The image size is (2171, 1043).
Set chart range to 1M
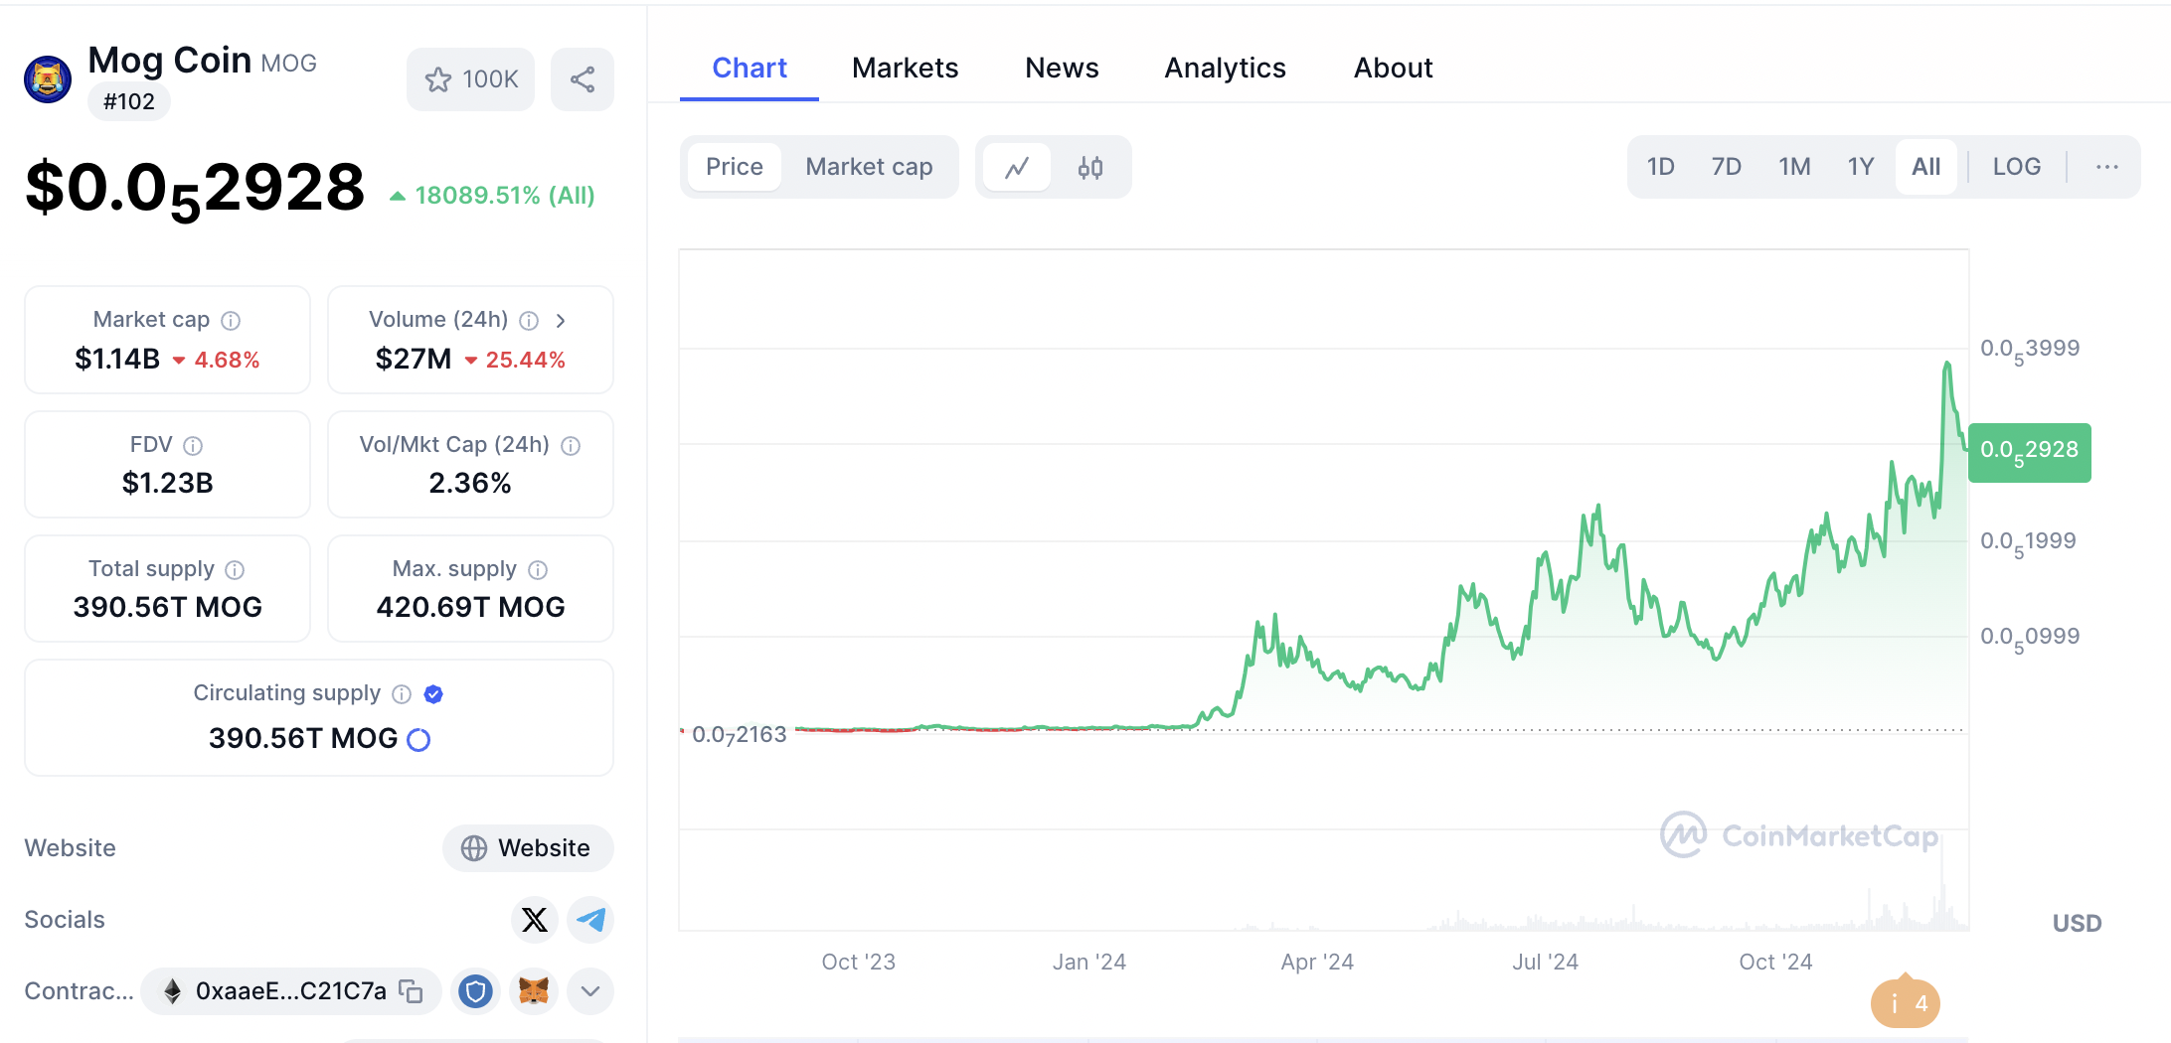[1794, 167]
